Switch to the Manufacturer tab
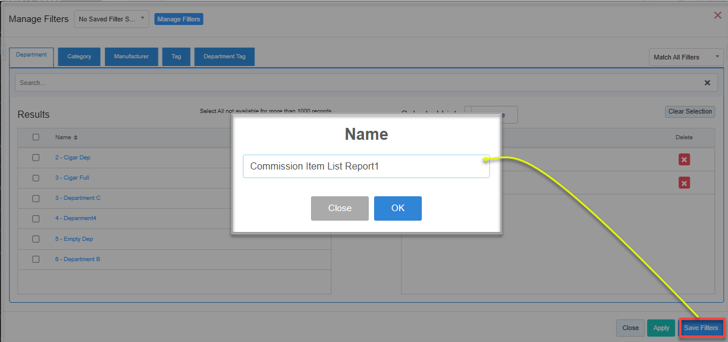This screenshot has width=728, height=342. [131, 57]
